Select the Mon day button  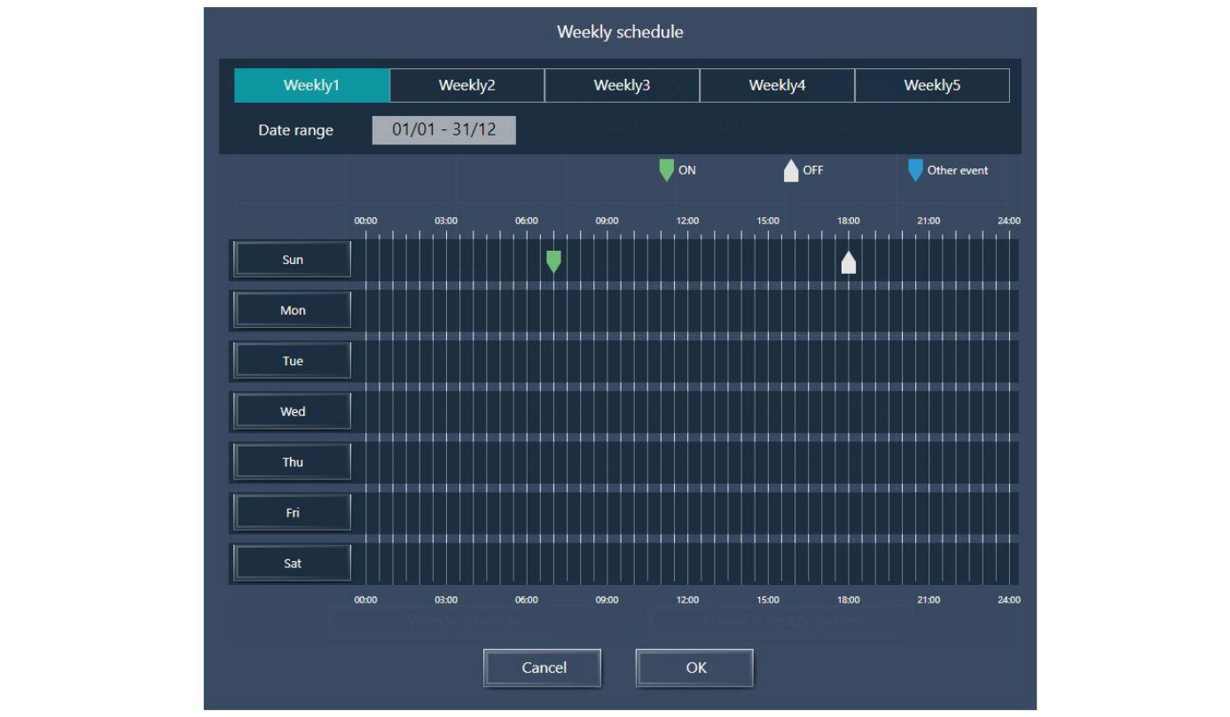point(293,310)
